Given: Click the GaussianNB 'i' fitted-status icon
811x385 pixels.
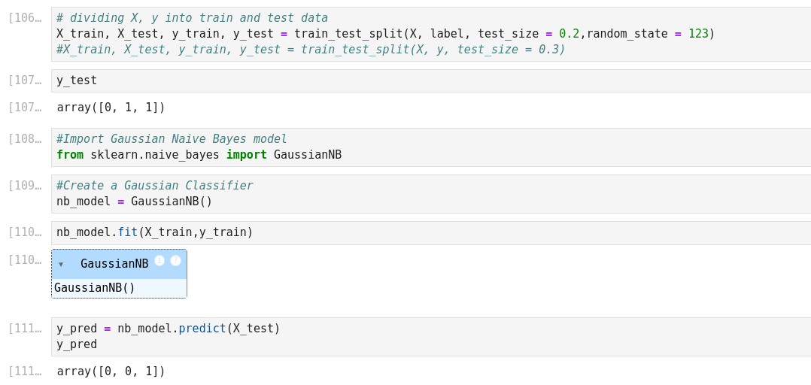Looking at the screenshot, I should (159, 260).
